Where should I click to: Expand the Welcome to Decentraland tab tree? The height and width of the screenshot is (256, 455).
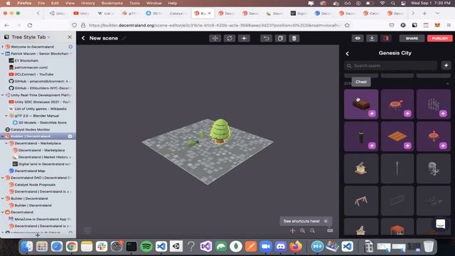pos(3,47)
